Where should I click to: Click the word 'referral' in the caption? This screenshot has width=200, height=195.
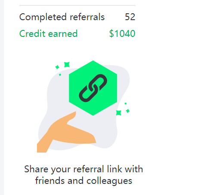tap(89, 169)
